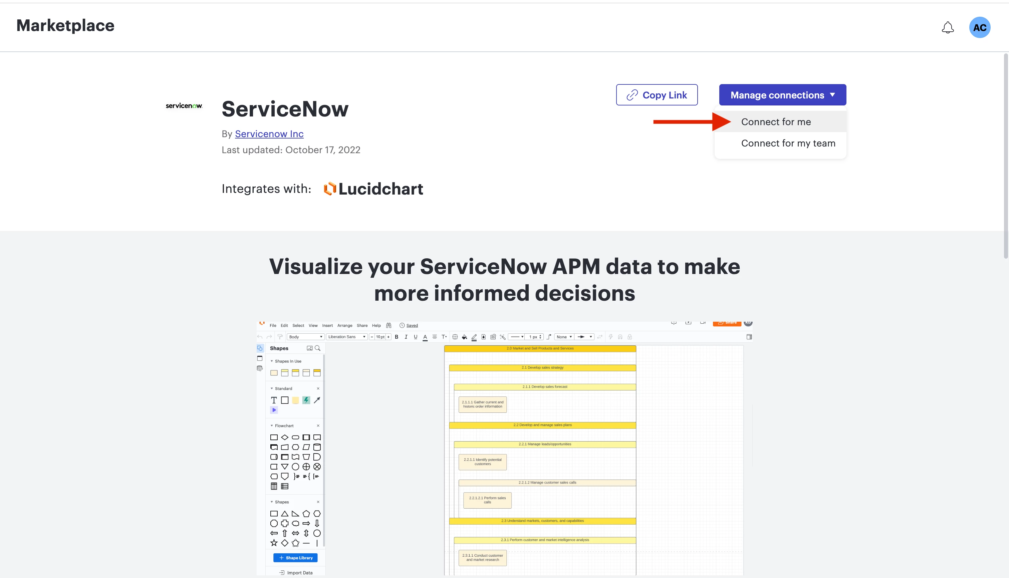Choose Connect for my team option
Screen dimensions: 1009x578
click(x=788, y=143)
